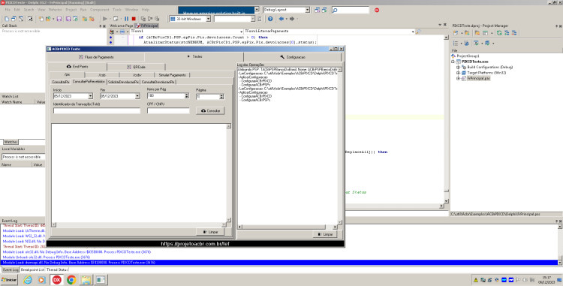Viewport: 563px width, 286px height.
Task: Click the blue Help question mark icon
Action: pos(270,19)
